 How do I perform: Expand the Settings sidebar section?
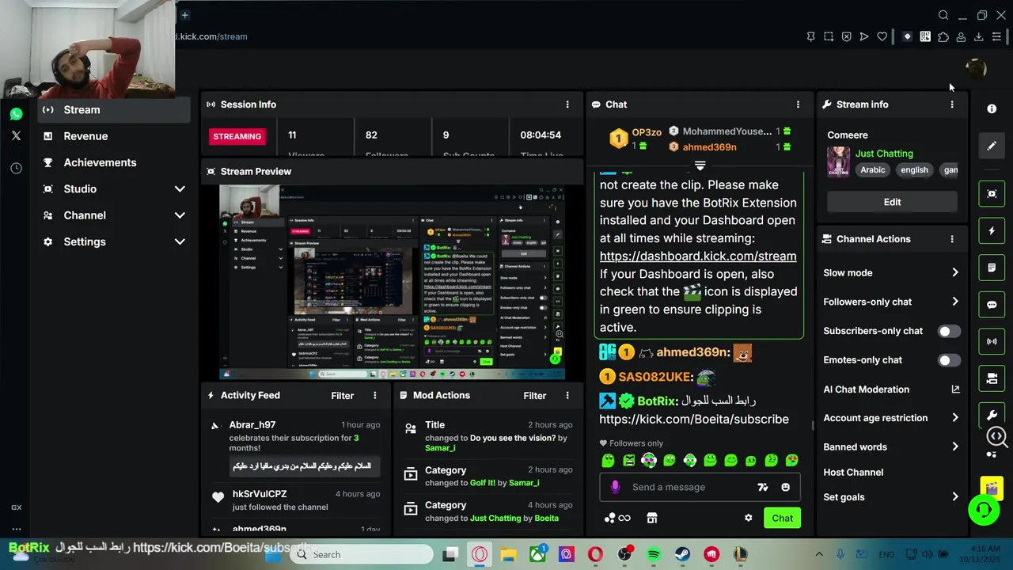coord(180,241)
